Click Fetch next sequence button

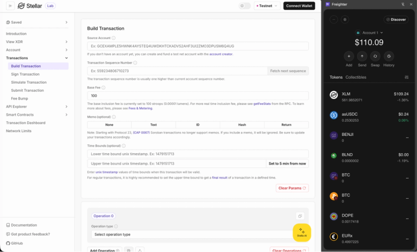tap(288, 71)
